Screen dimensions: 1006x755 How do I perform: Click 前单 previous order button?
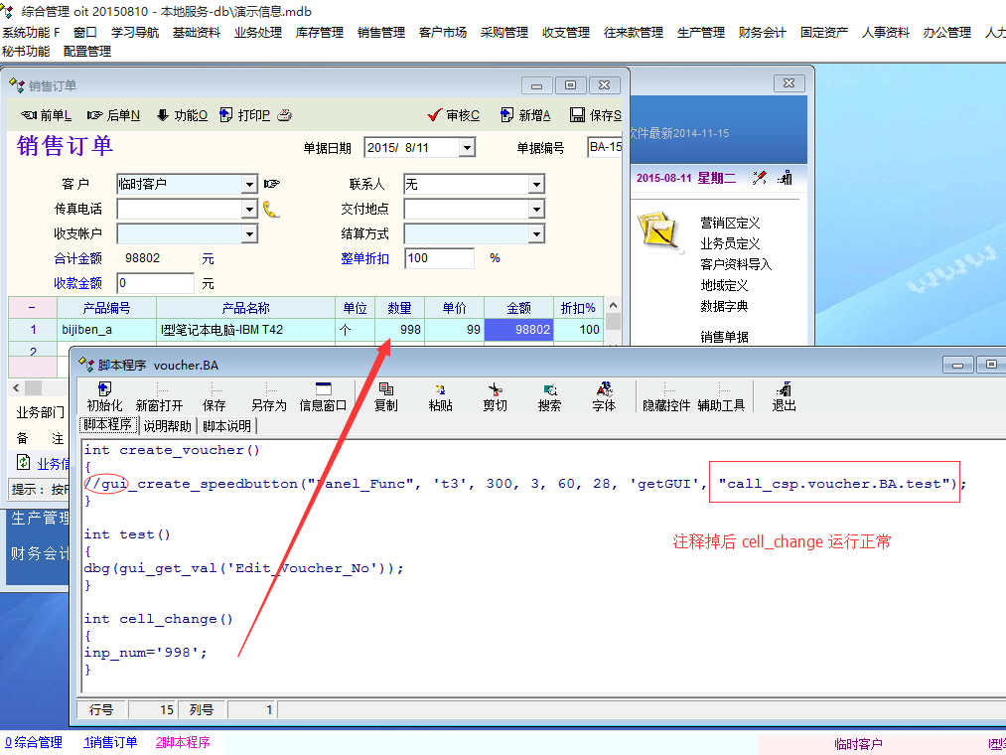pyautogui.click(x=47, y=115)
